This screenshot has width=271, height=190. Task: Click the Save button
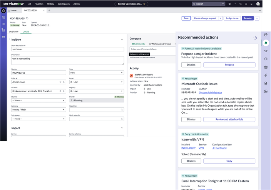[x=186, y=18]
